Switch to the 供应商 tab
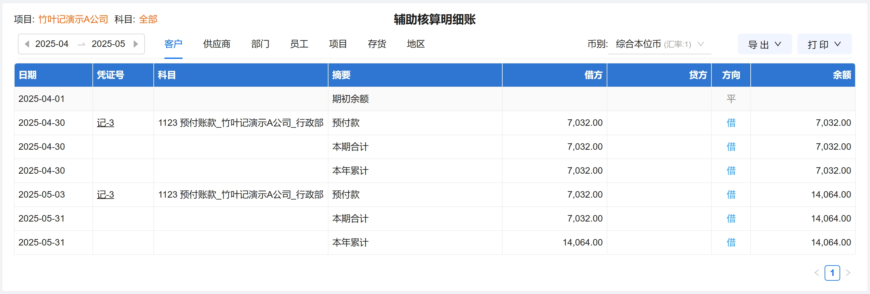The image size is (870, 294). click(x=217, y=44)
